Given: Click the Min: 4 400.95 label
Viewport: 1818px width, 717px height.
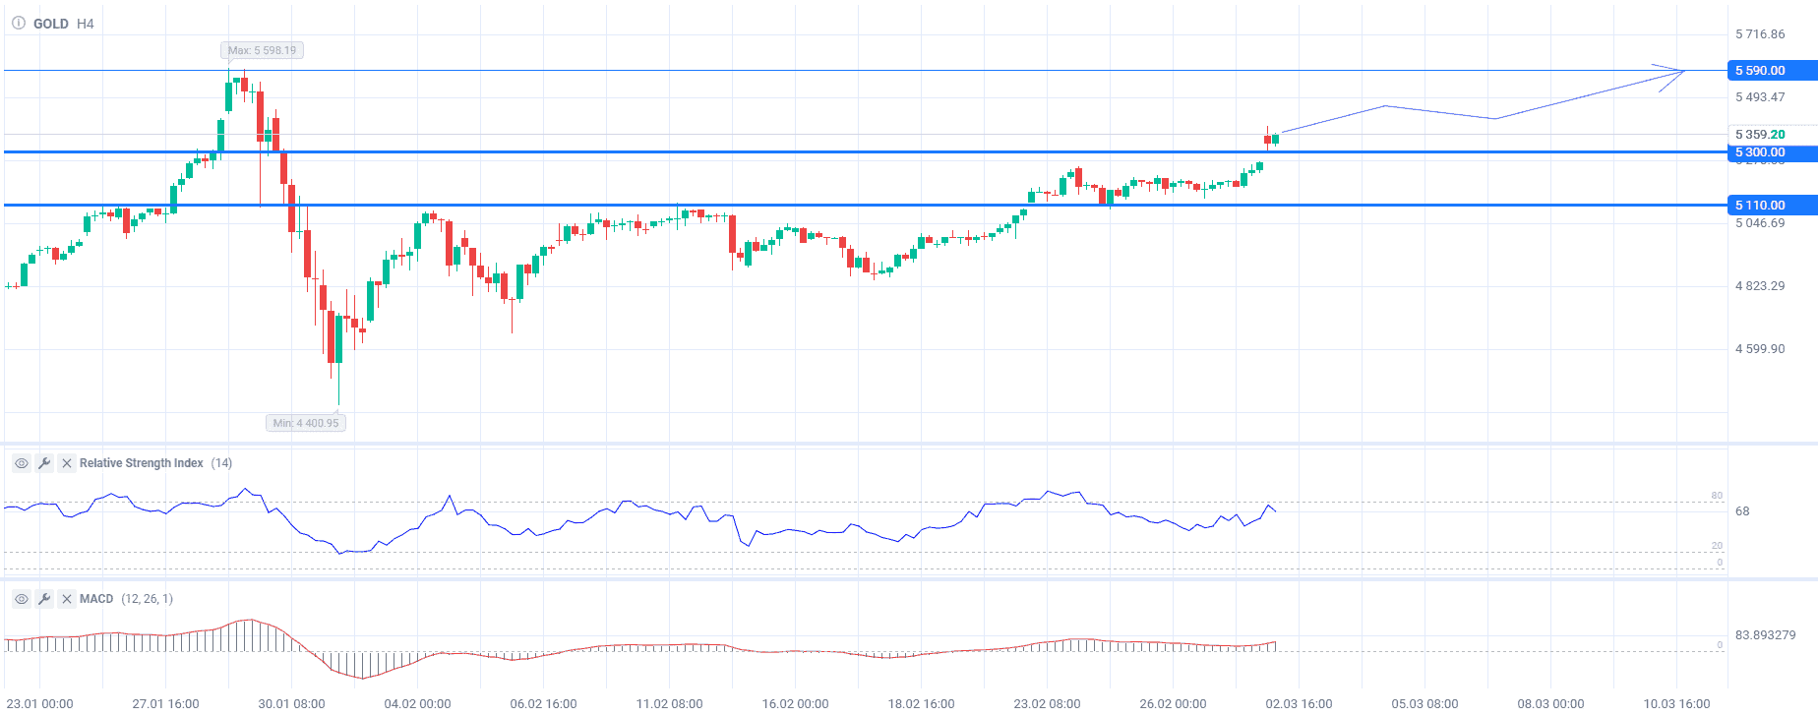Looking at the screenshot, I should [306, 423].
